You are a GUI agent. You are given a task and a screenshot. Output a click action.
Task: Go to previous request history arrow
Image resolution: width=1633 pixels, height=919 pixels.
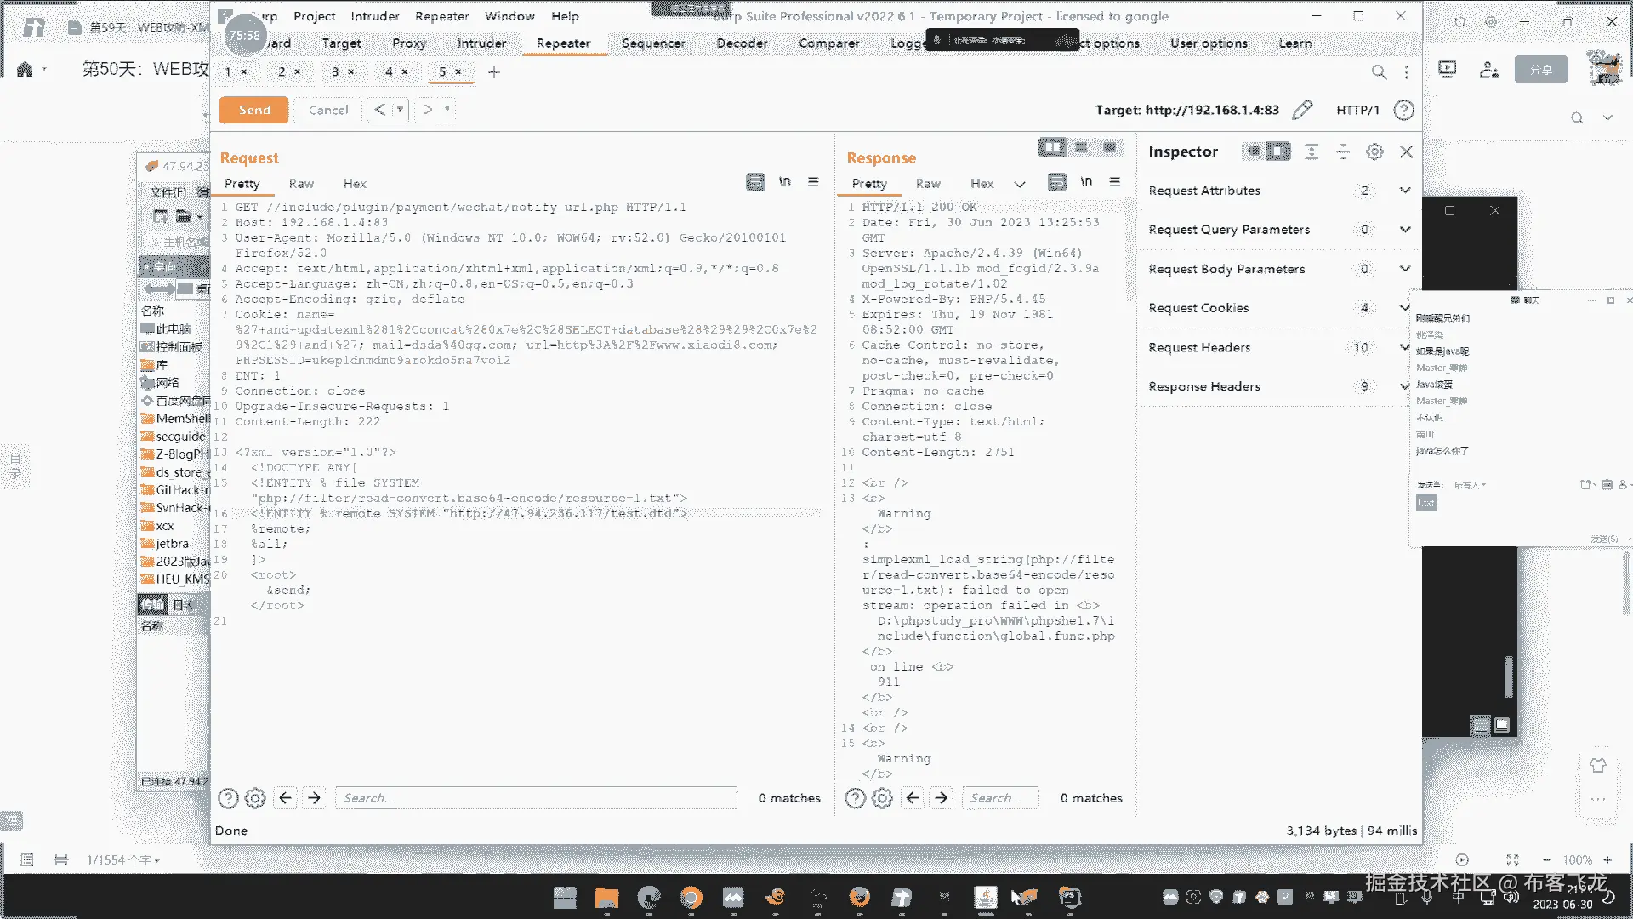380,110
